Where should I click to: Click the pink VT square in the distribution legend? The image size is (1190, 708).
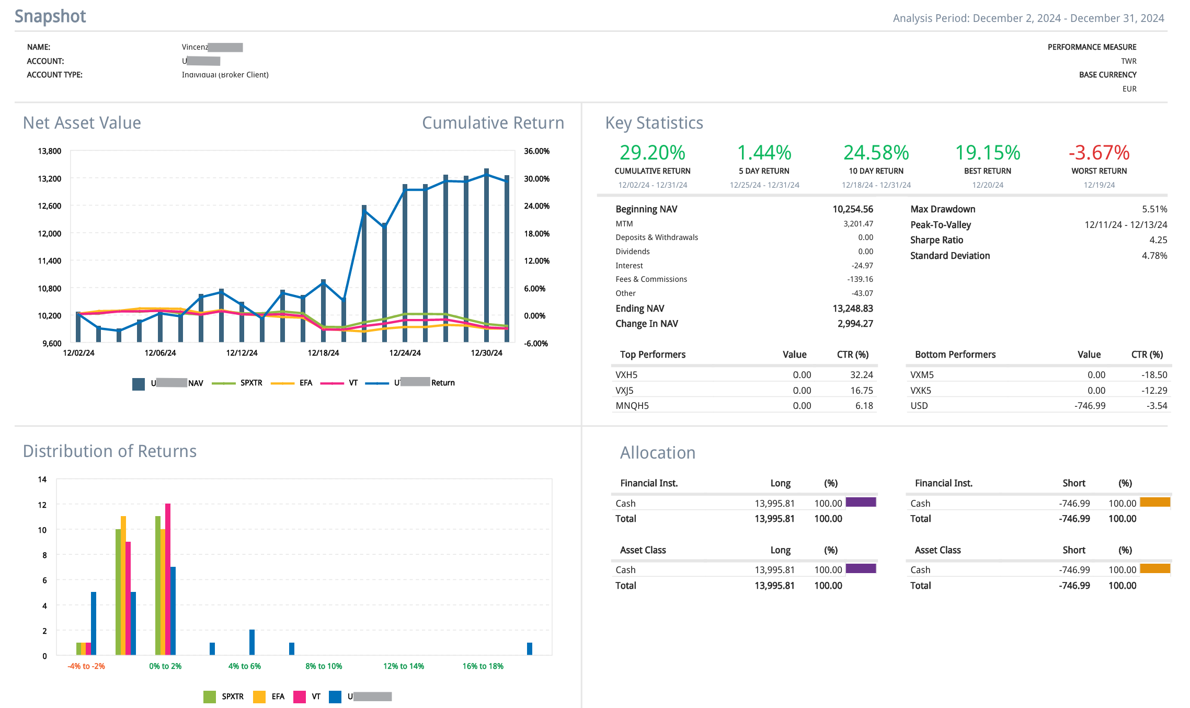[300, 696]
